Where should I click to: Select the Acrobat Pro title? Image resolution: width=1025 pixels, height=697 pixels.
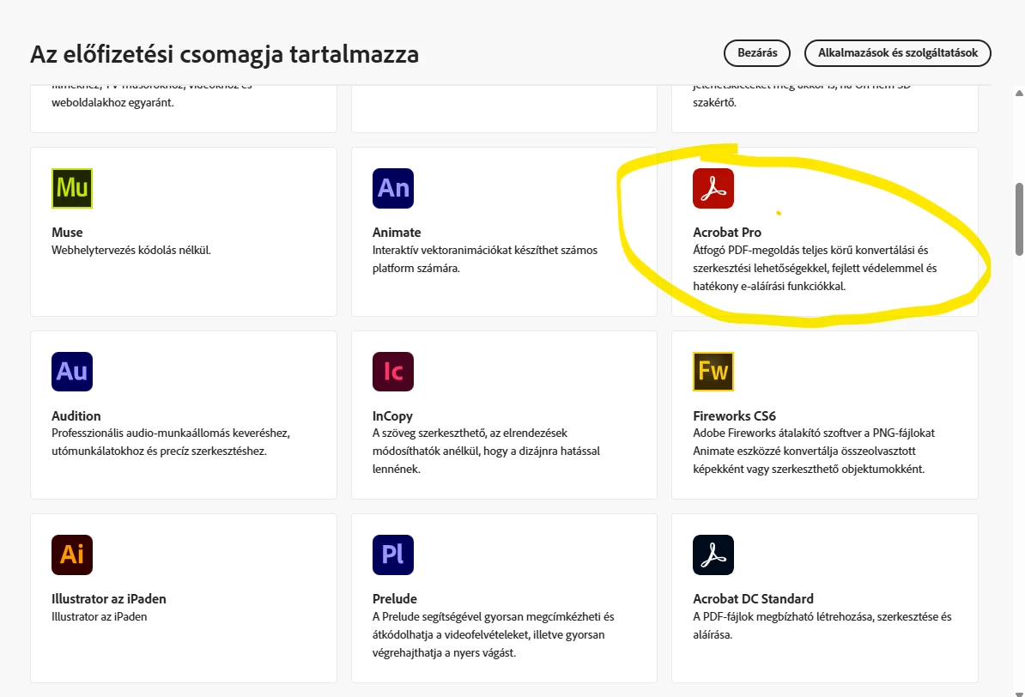(x=727, y=232)
